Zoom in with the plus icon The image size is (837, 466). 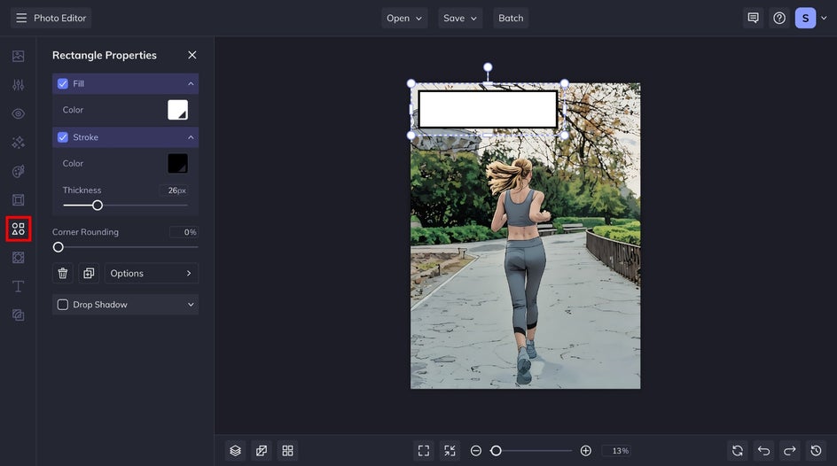(585, 451)
